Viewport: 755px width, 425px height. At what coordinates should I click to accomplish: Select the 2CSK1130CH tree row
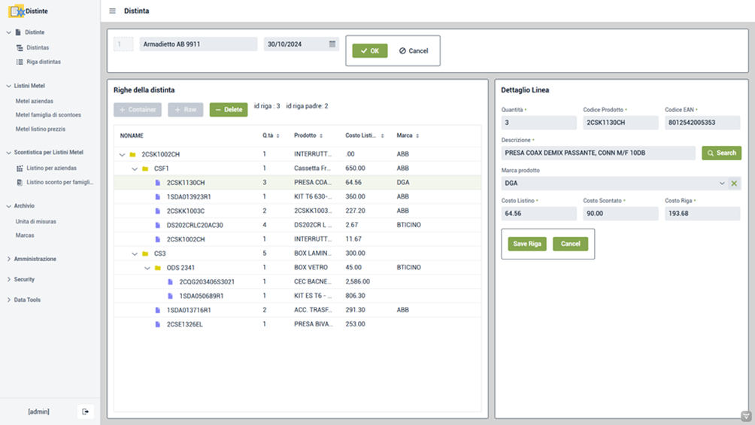(x=298, y=183)
